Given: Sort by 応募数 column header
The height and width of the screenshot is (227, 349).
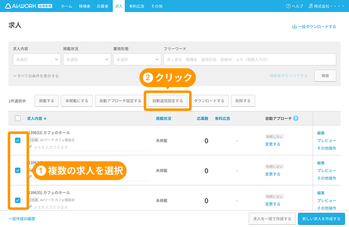Looking at the screenshot, I should point(203,118).
